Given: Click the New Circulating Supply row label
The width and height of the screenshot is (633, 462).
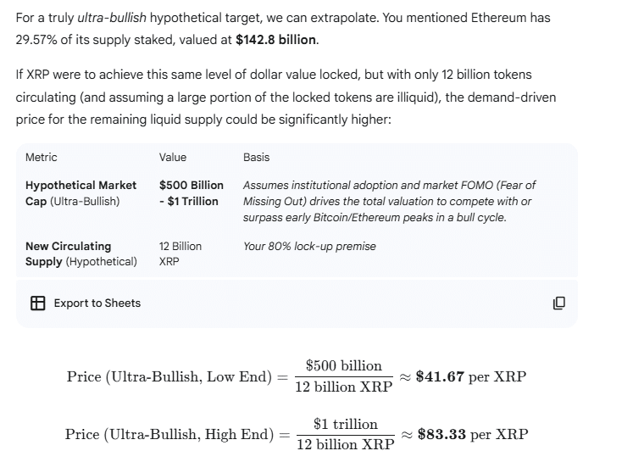Looking at the screenshot, I should point(81,253).
